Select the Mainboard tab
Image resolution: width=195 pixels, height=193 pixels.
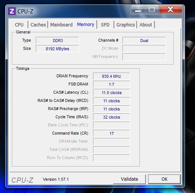click(61, 25)
